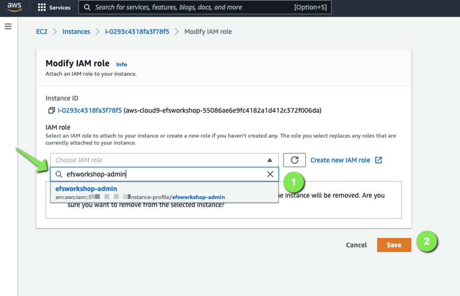Click the Modify IAM role heading

coord(77,63)
